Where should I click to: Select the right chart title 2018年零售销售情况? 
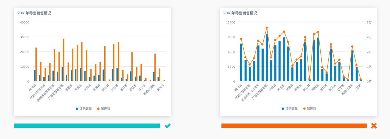coord(240,13)
